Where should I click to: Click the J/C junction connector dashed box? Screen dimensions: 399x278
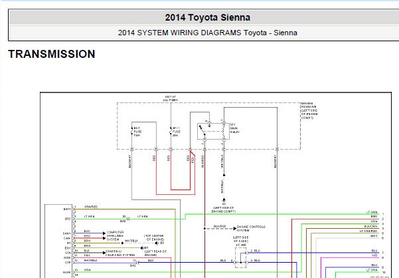(240, 257)
